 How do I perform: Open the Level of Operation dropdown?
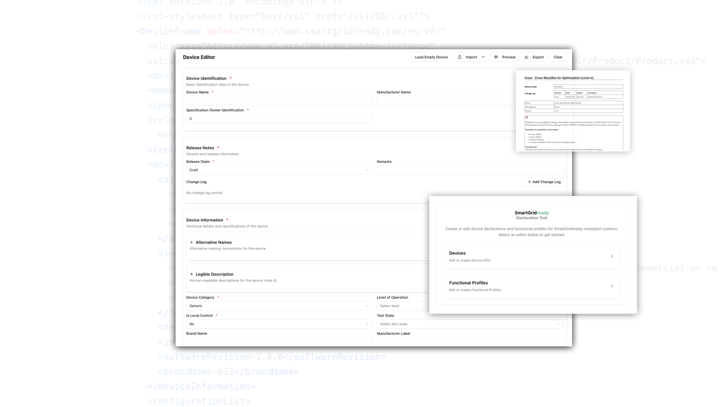click(403, 306)
